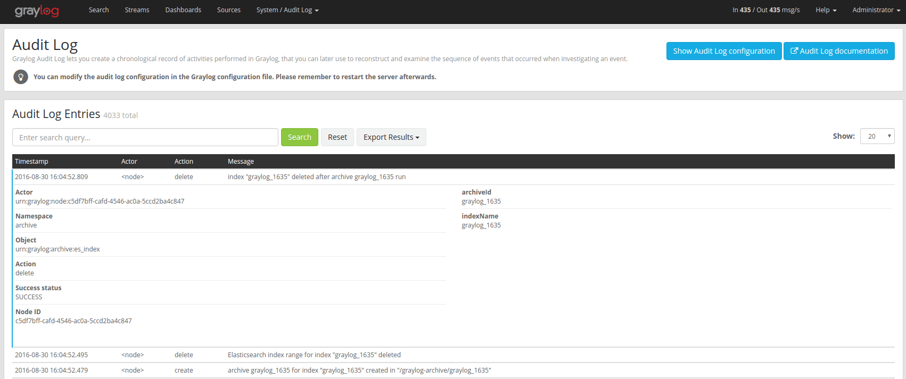Reset the audit log search
The image size is (906, 379).
pyautogui.click(x=337, y=137)
